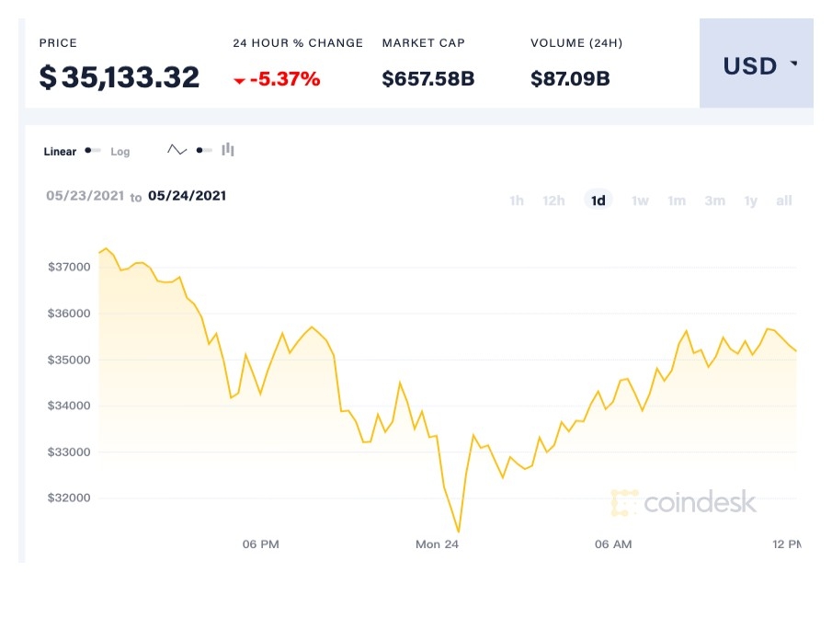
Task: Click the toggle dot between Linear and Log
Action: click(x=89, y=150)
